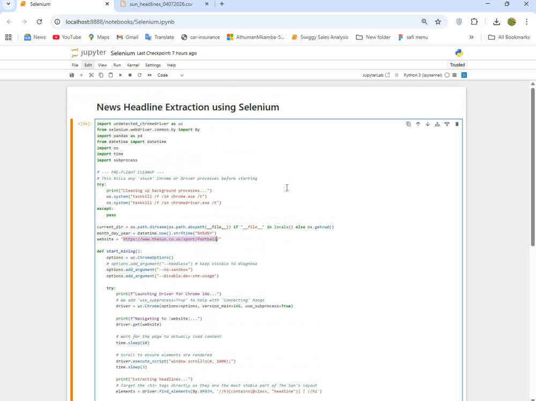Bookmark this page with the star icon
This screenshot has width=536, height=401.
tap(438, 22)
